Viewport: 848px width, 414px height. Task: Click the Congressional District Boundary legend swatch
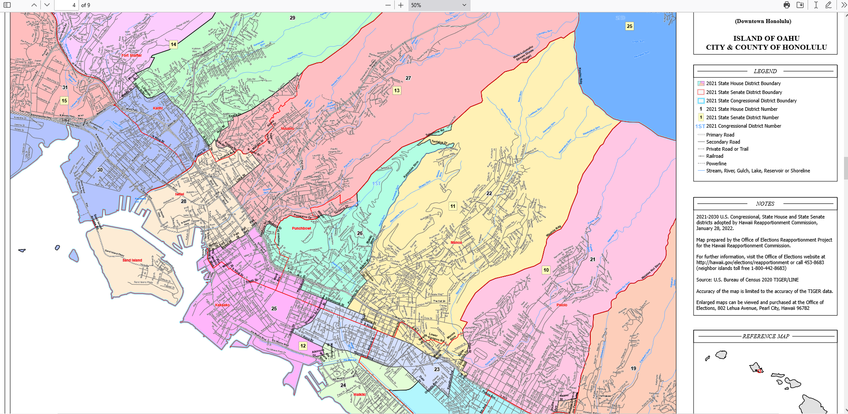701,101
